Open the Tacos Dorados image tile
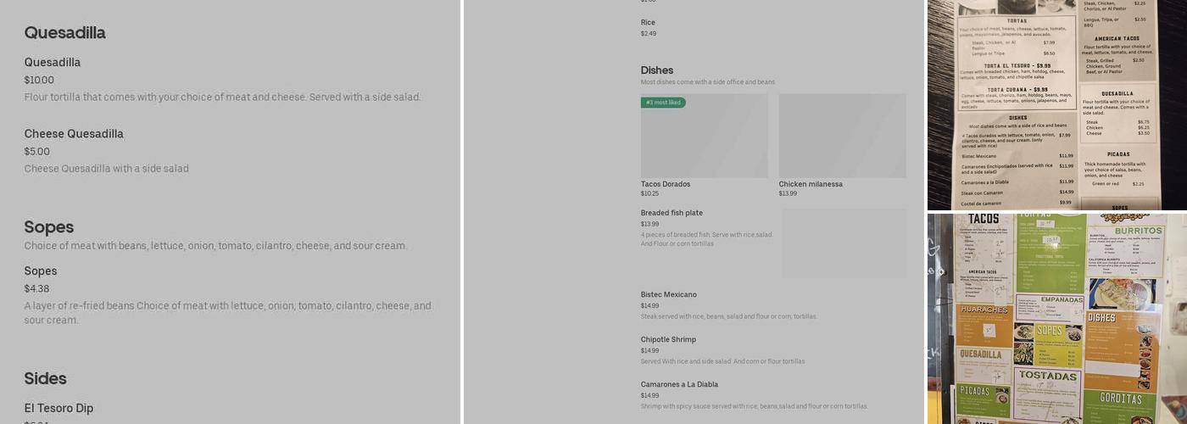This screenshot has height=424, width=1187. tap(704, 136)
